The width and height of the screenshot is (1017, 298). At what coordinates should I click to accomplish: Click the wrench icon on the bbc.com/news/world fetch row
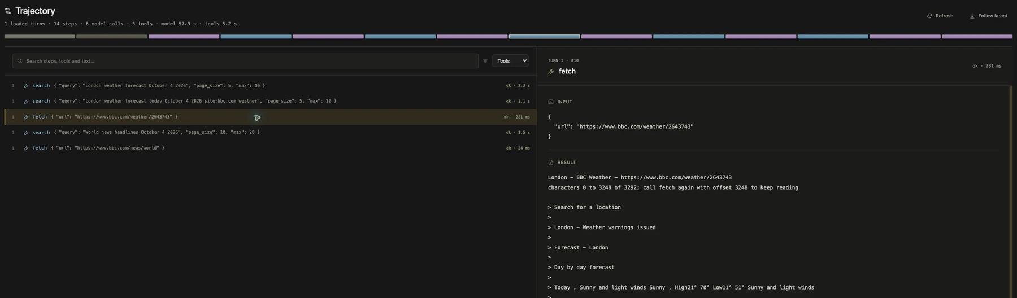(26, 148)
